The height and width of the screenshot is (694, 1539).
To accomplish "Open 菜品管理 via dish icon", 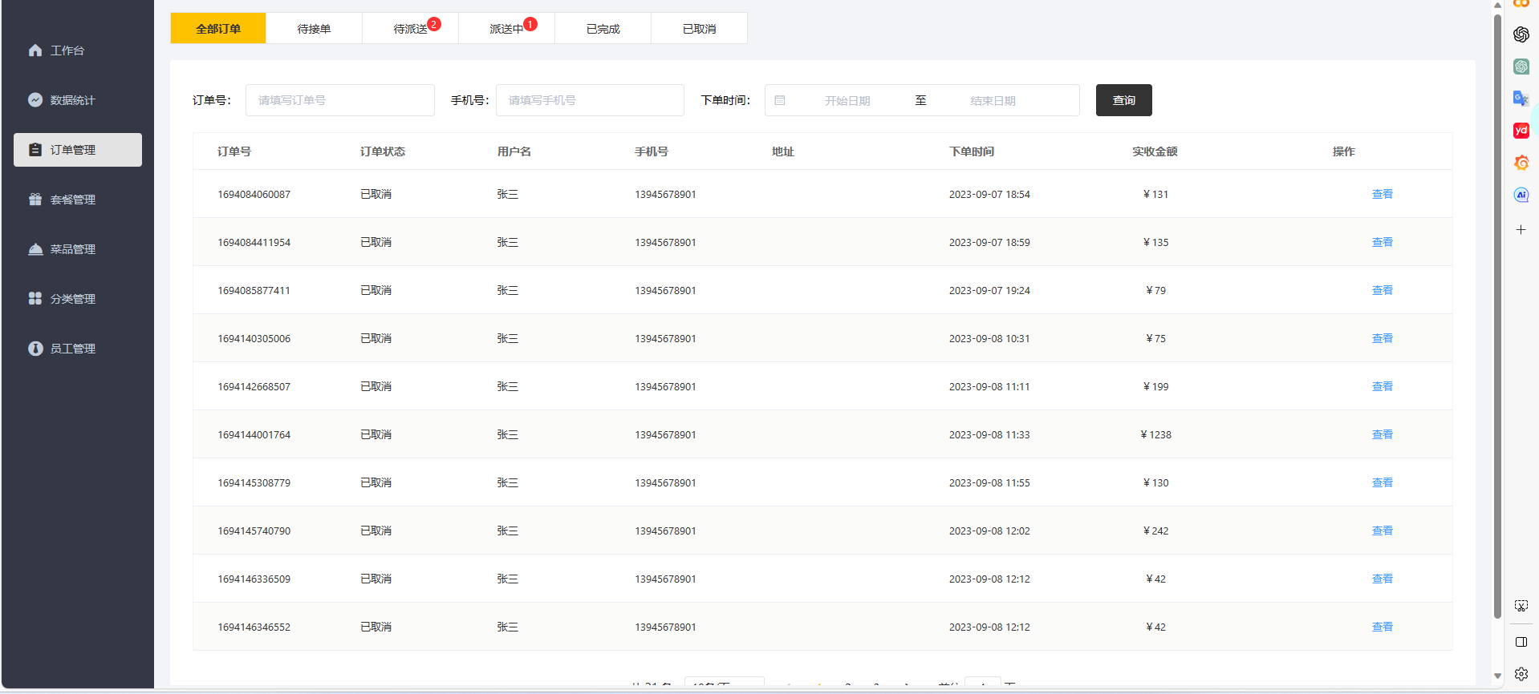I will 35,249.
